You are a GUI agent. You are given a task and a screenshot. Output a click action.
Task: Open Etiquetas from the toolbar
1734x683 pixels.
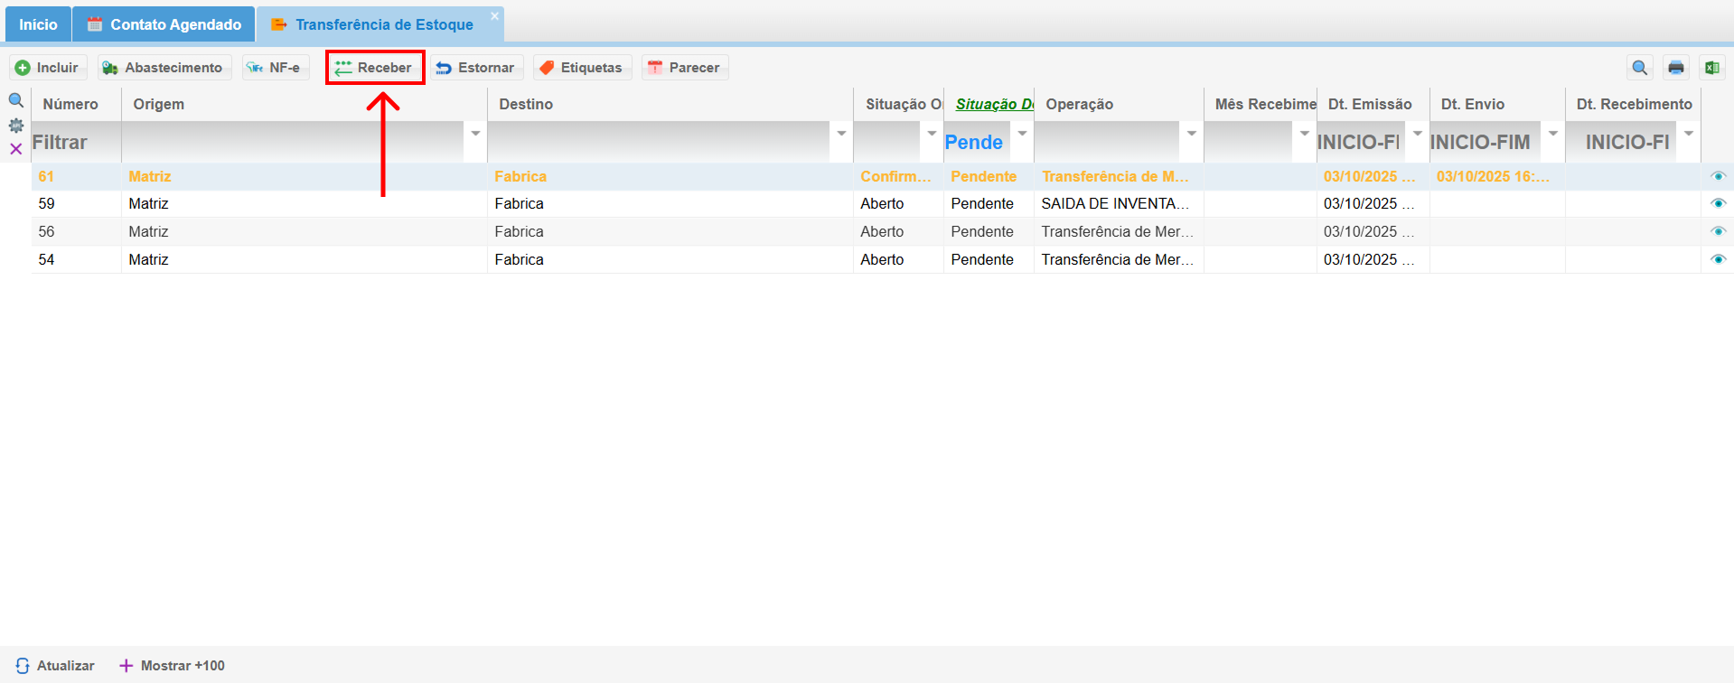point(581,68)
